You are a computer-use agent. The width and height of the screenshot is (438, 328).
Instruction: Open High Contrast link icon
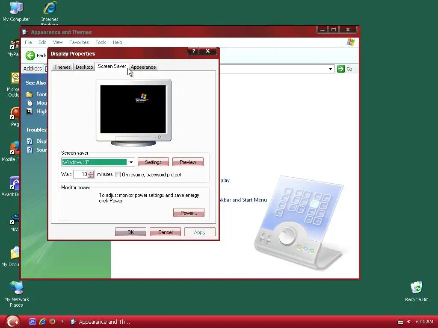(x=30, y=111)
